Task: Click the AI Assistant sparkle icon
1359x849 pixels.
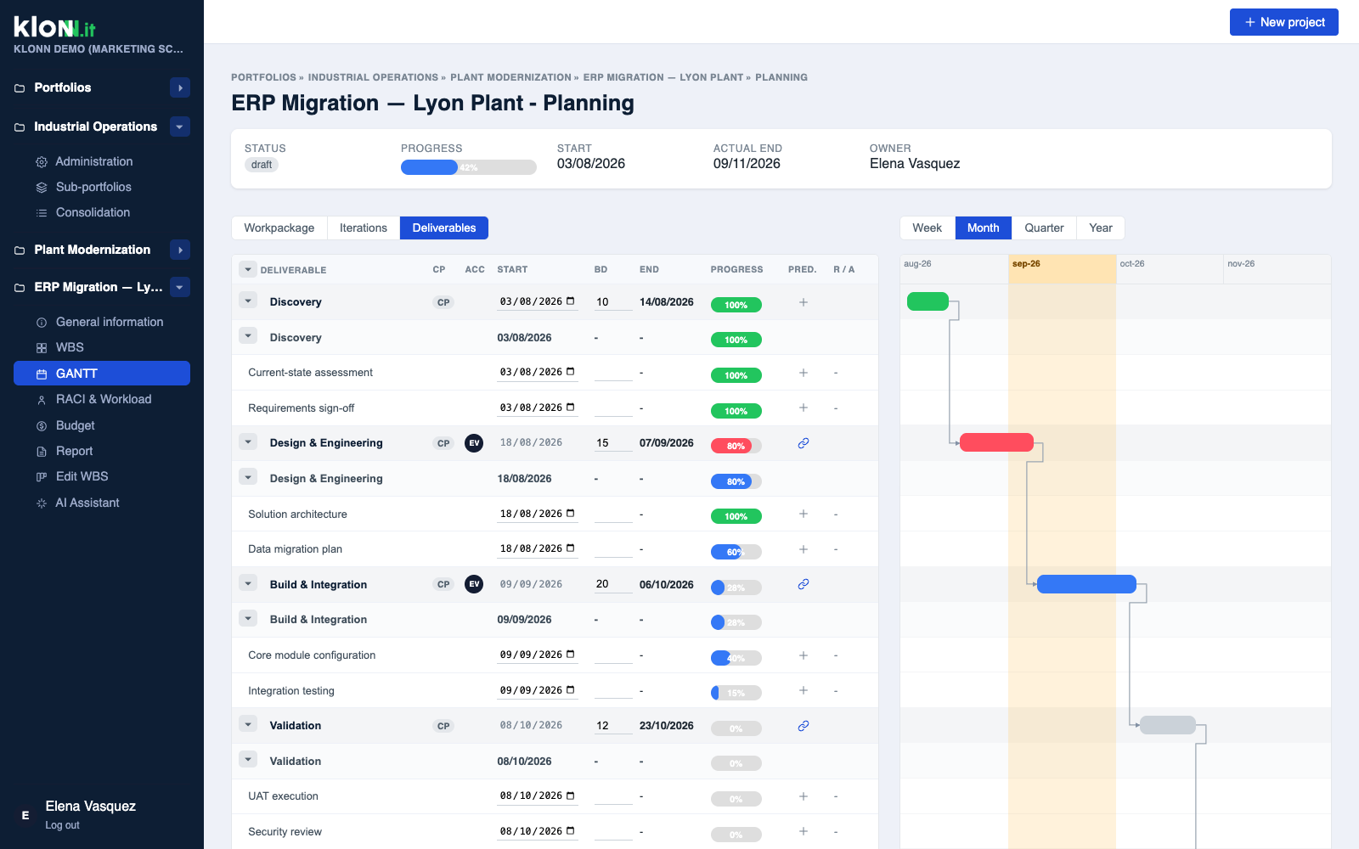Action: (41, 503)
